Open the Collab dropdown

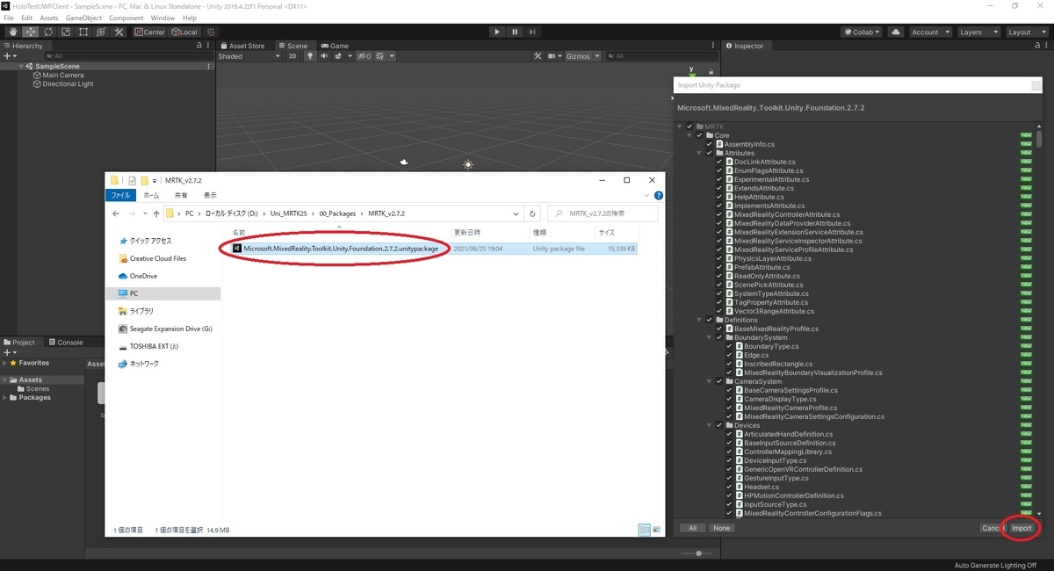[x=863, y=32]
